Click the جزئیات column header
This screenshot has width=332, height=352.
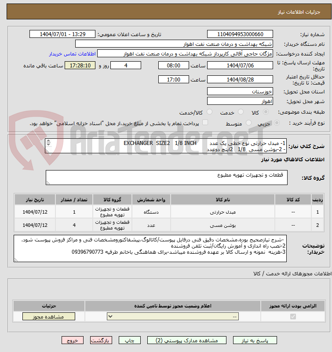[49, 306]
